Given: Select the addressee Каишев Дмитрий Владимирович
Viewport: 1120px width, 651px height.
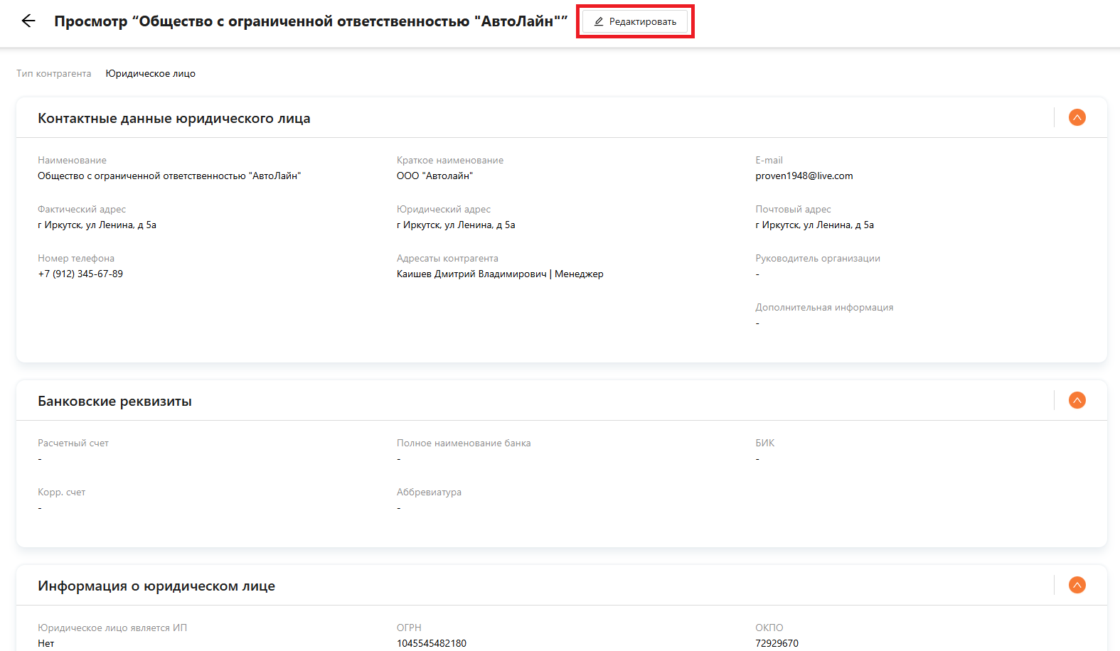Looking at the screenshot, I should click(471, 274).
